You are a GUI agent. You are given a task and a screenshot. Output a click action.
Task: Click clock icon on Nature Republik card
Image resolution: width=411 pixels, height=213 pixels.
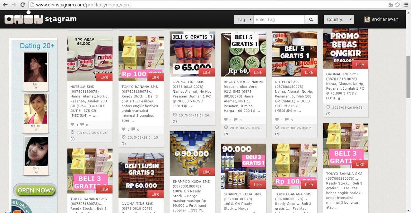226,127
